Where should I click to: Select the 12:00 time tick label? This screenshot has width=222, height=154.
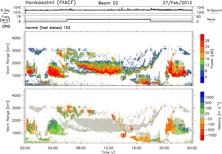pos(109,148)
